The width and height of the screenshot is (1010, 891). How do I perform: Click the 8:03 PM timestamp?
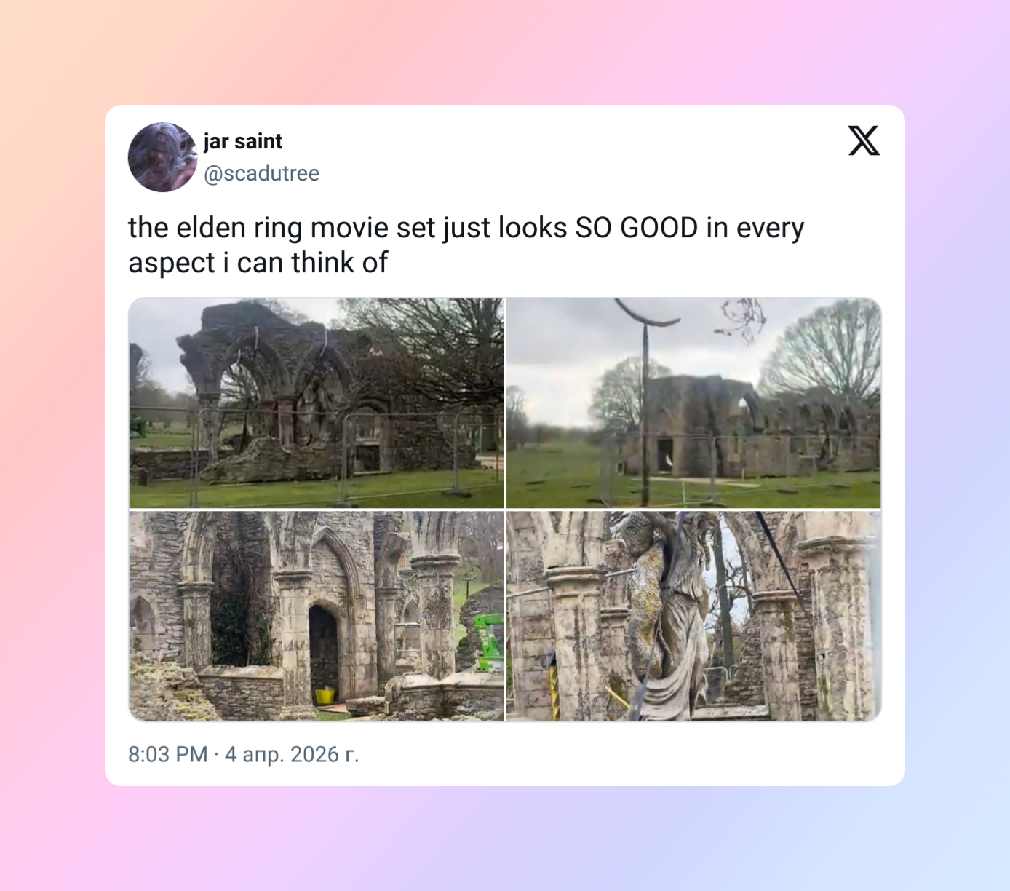pyautogui.click(x=168, y=754)
